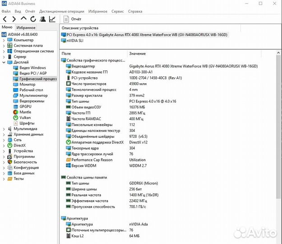Click the Отчёт button in toolbar
Viewport: 282px width, 244px height.
tap(72, 19)
